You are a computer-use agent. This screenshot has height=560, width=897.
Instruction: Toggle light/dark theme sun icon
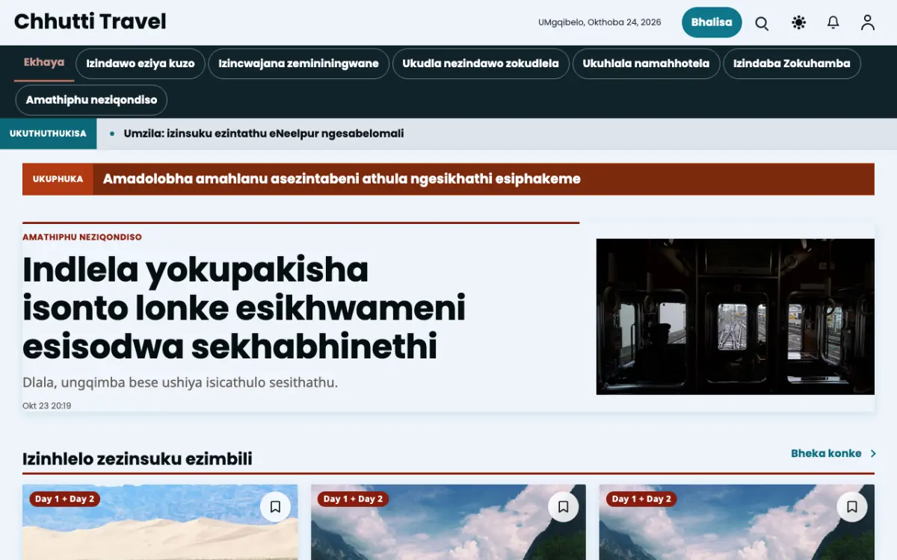pyautogui.click(x=798, y=22)
